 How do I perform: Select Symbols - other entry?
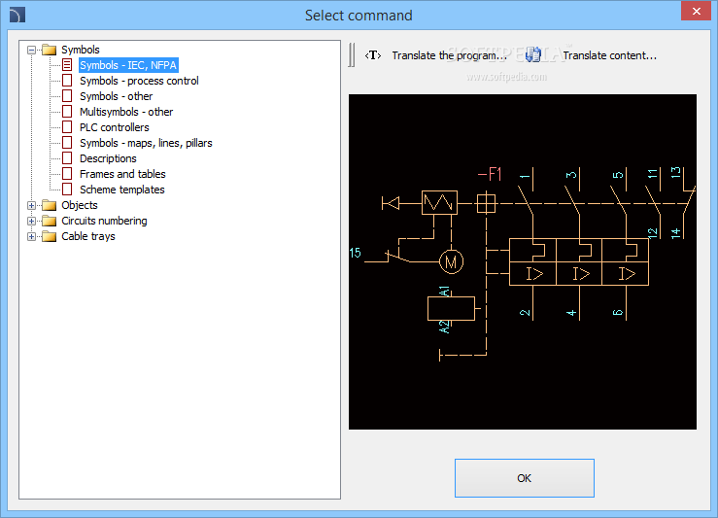click(x=117, y=96)
